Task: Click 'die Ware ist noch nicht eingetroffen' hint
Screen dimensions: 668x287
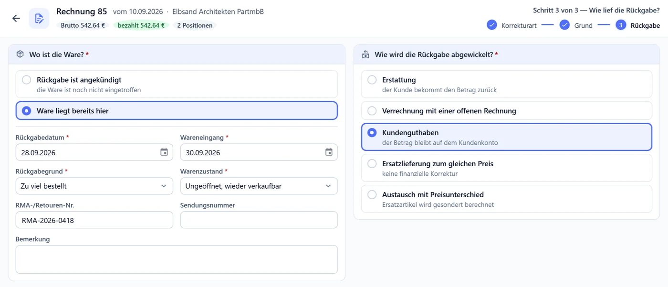Action: (x=89, y=90)
